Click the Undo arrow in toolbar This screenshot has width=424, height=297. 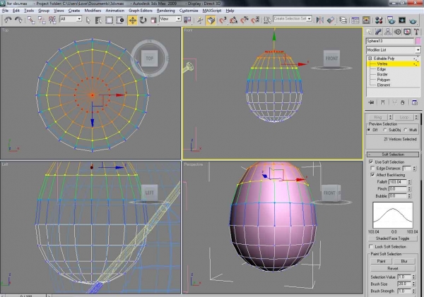[x=8, y=20]
